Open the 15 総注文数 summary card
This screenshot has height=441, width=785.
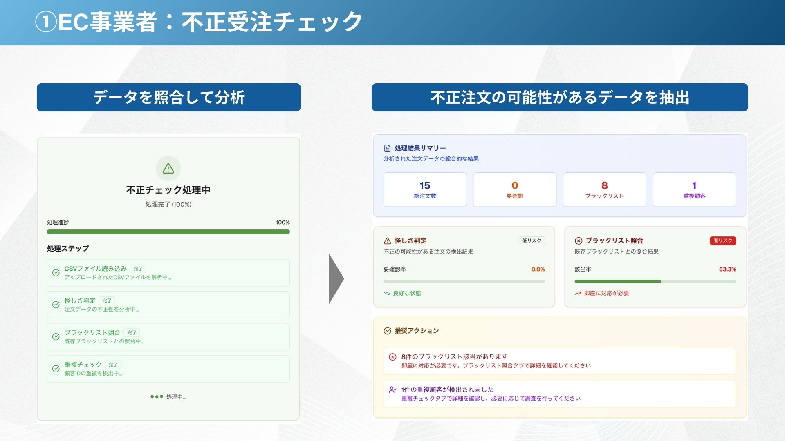pyautogui.click(x=425, y=189)
